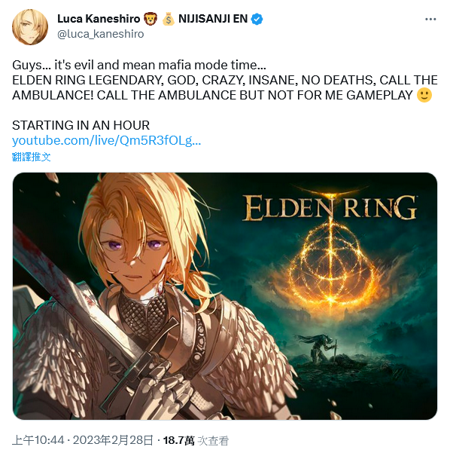Click the 上午10:44 timestamp
The height and width of the screenshot is (459, 450).
tap(38, 440)
